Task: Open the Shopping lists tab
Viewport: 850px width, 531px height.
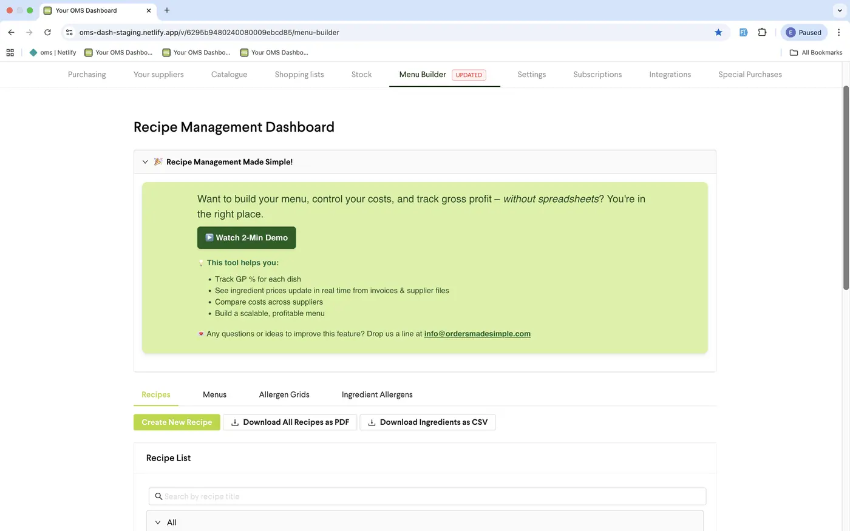Action: click(x=299, y=75)
